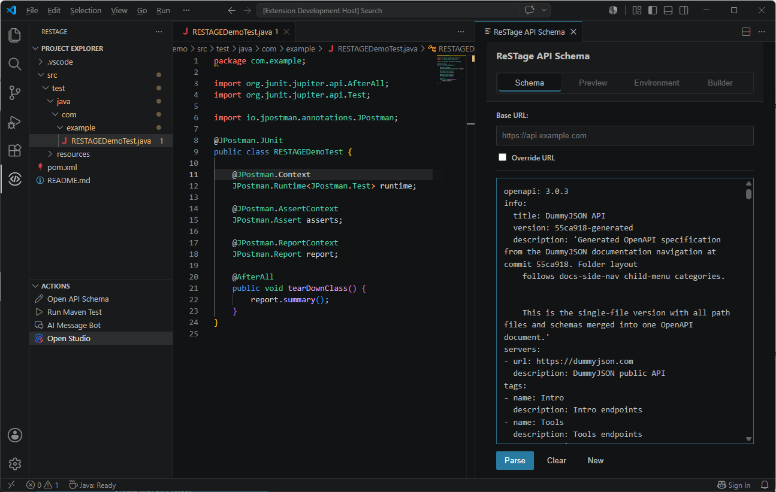This screenshot has height=492, width=776.
Task: Enable the Override URL checkbox
Action: coord(503,157)
